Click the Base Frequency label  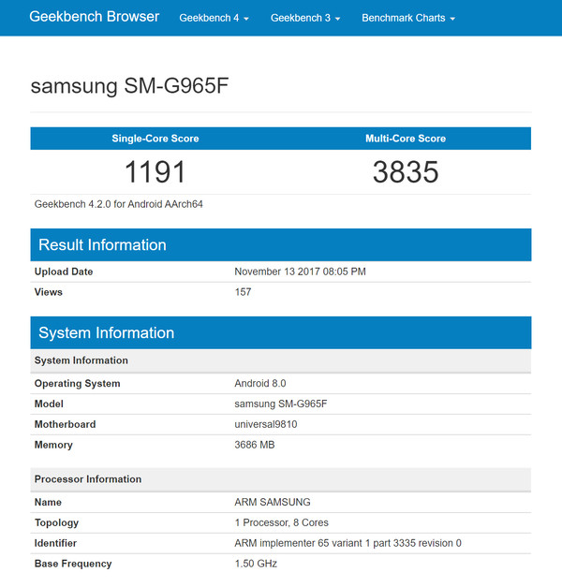point(73,564)
